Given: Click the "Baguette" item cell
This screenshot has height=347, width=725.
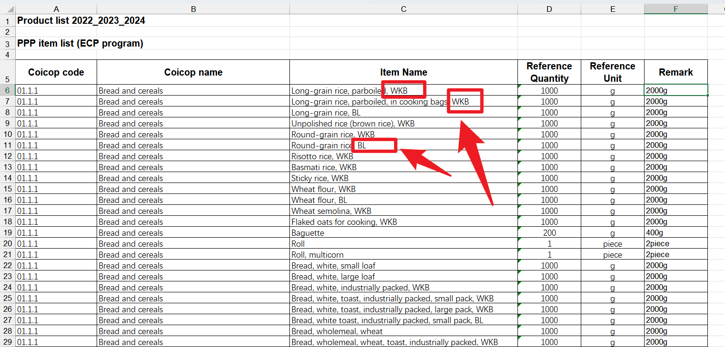Looking at the screenshot, I should coord(308,233).
